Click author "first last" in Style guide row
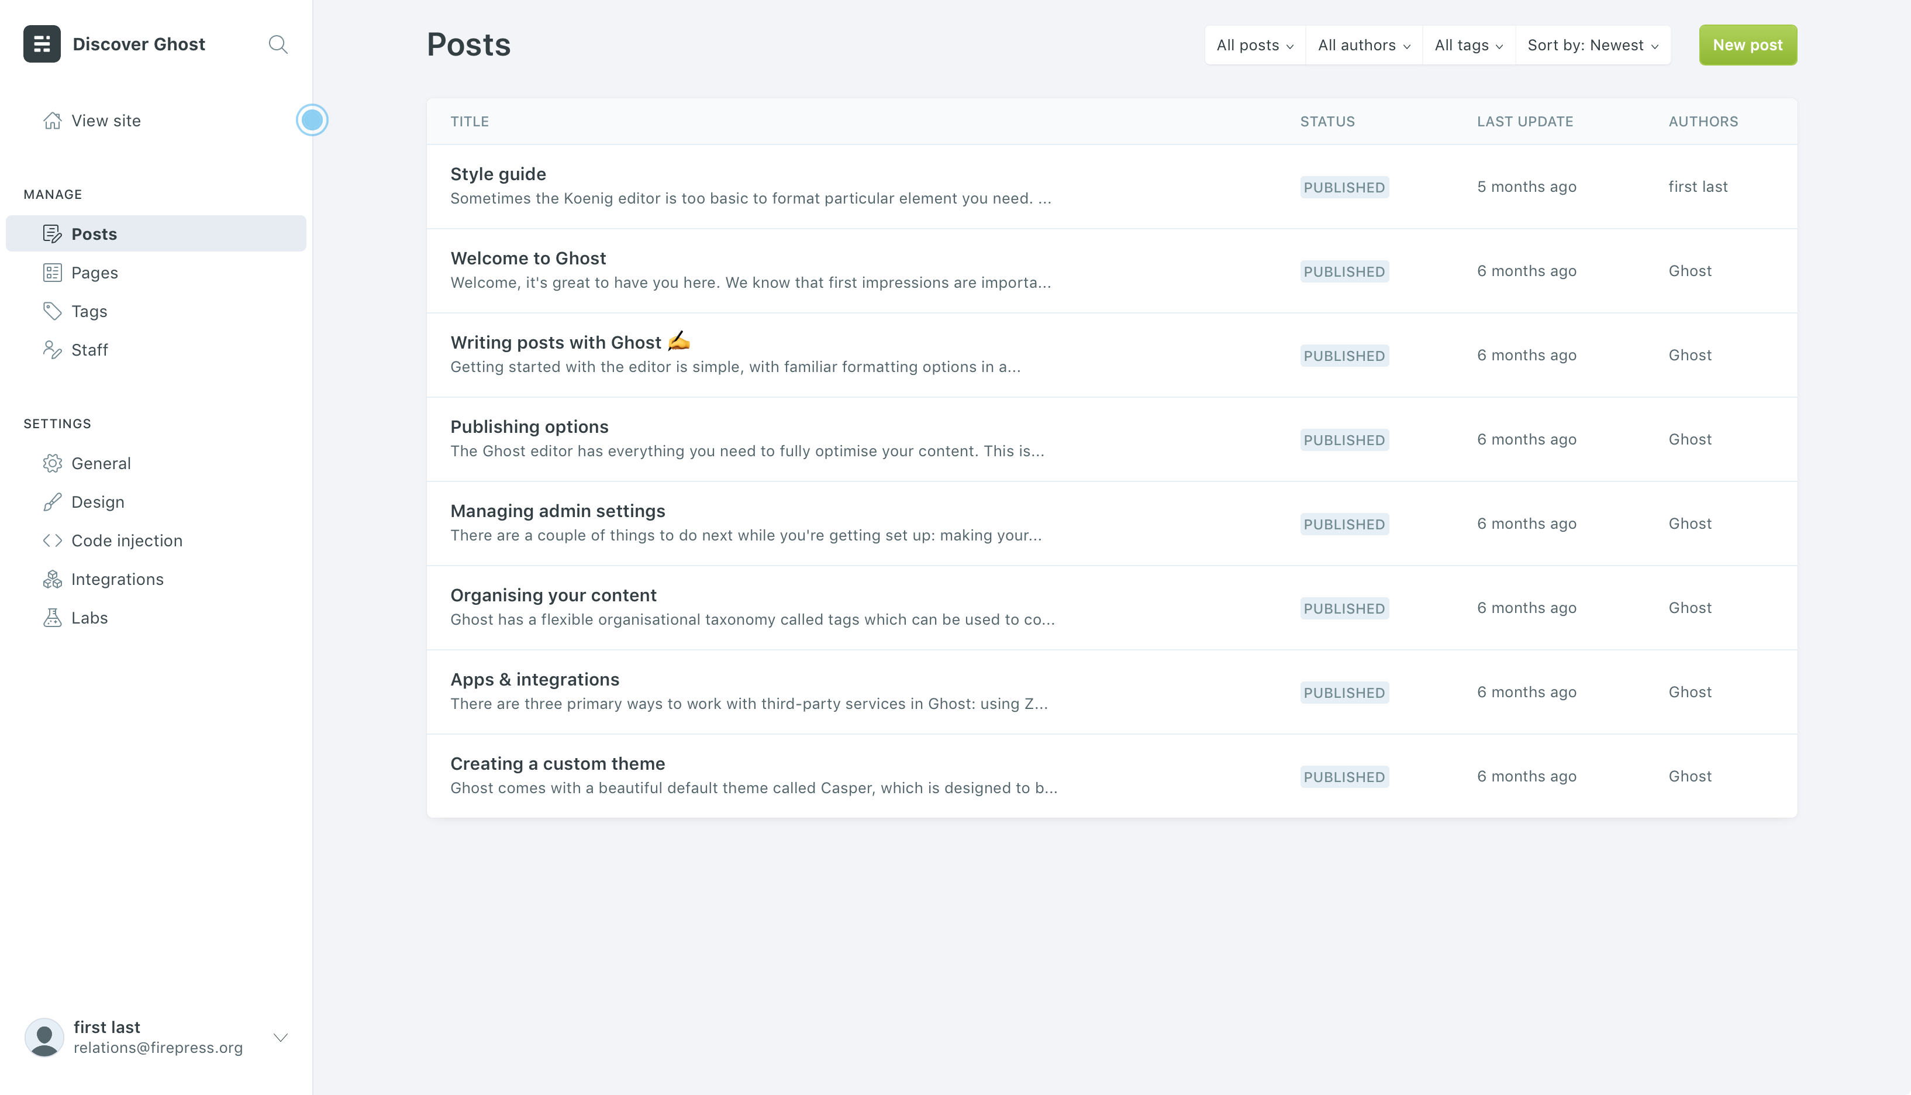This screenshot has width=1911, height=1095. 1698,187
